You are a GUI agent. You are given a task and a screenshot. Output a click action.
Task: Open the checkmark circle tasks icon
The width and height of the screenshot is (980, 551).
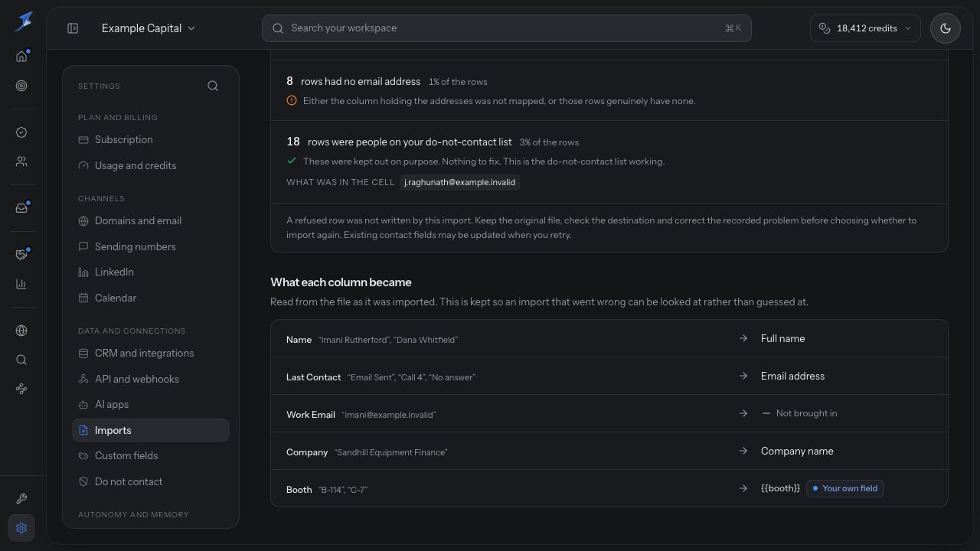pyautogui.click(x=21, y=132)
